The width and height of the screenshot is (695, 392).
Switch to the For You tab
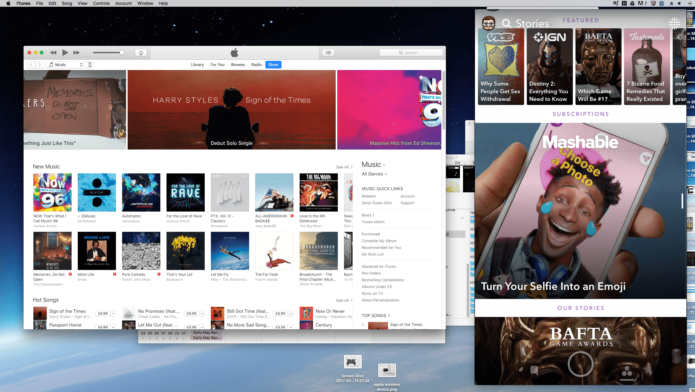pos(218,65)
